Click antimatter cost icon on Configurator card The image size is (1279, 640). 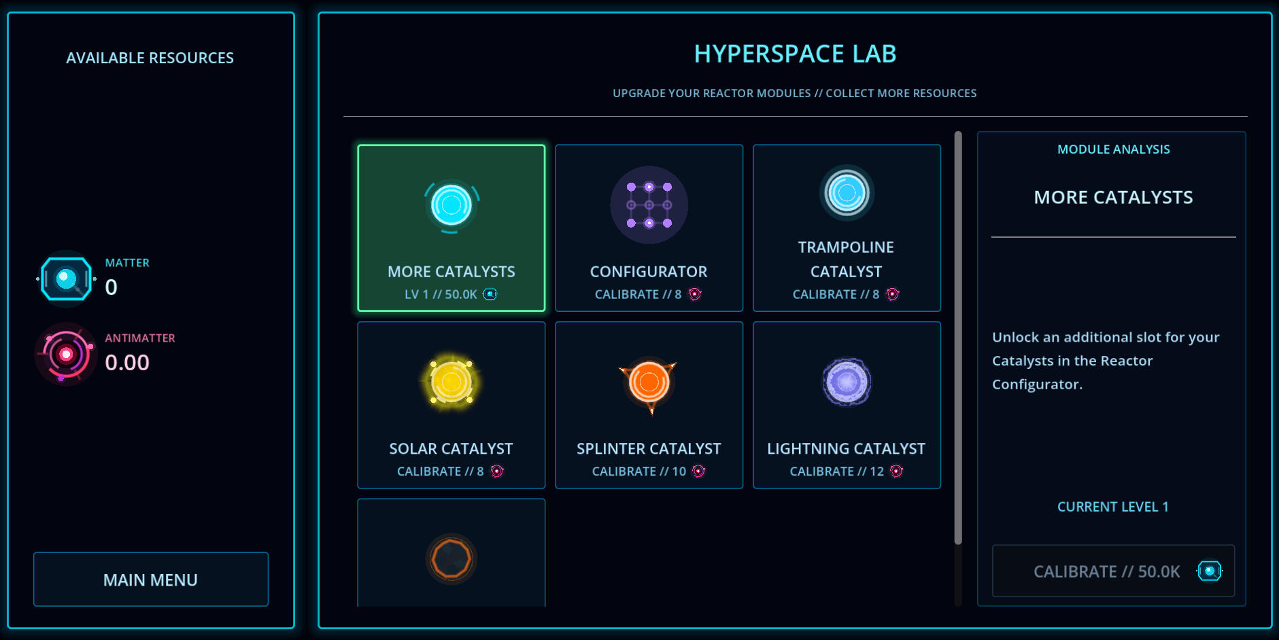click(x=695, y=294)
